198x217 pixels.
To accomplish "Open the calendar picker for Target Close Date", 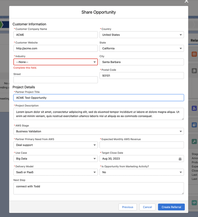I will tap(180, 159).
